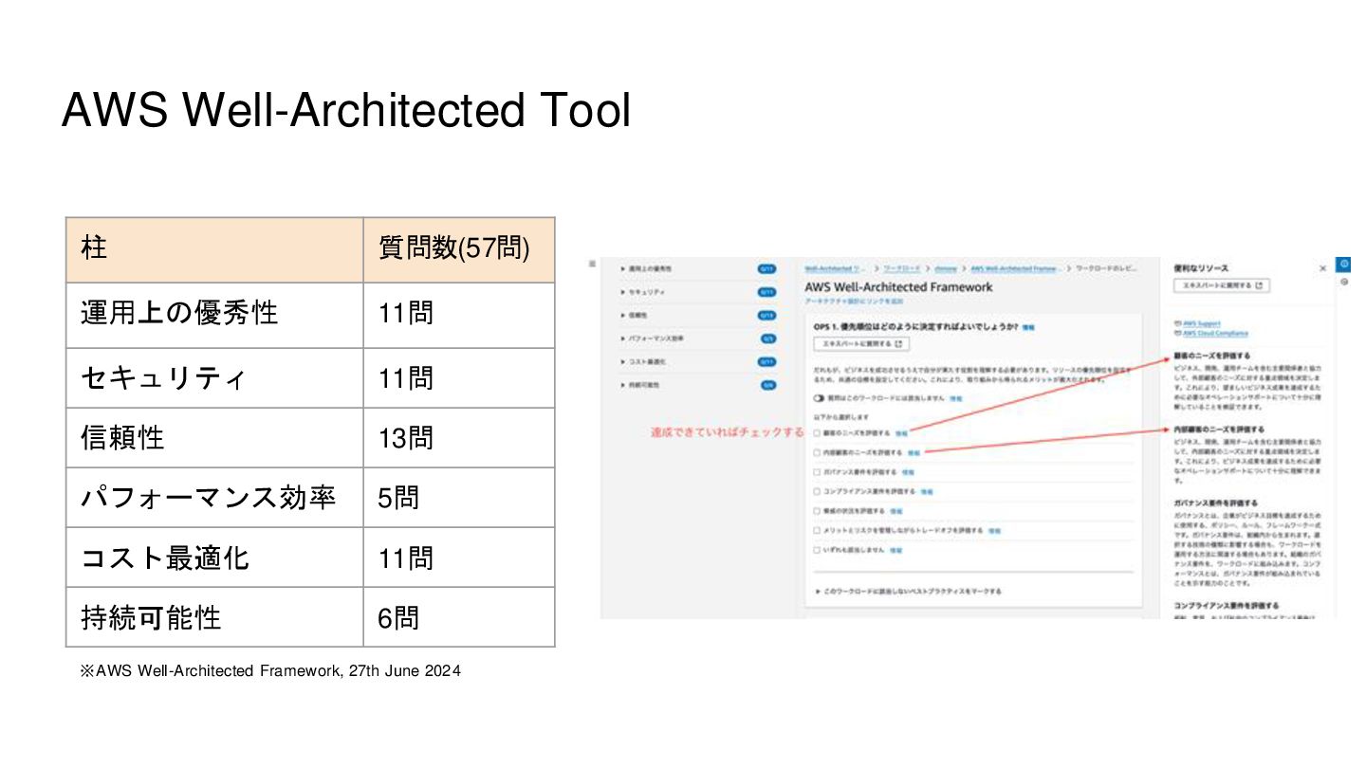The height and width of the screenshot is (768, 1366).
Task: Click エキスパートに質問する button under the OPS 1 question
Action: (x=861, y=344)
